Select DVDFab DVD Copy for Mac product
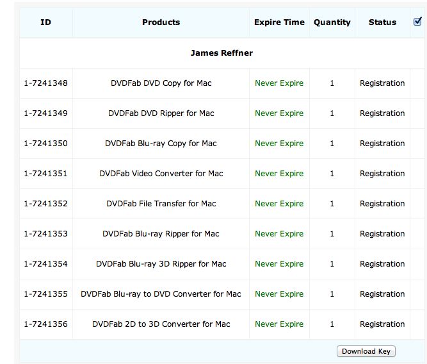The width and height of the screenshot is (427, 364). (161, 83)
